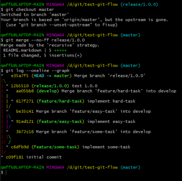The width and height of the screenshot is (182, 181).
Task: Click commit hash 3b72c16
Action: point(25,132)
